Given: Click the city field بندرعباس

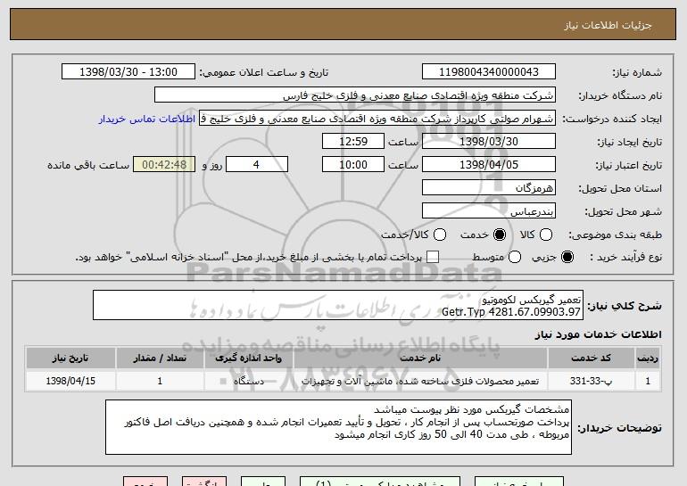Looking at the screenshot, I should click(489, 211).
